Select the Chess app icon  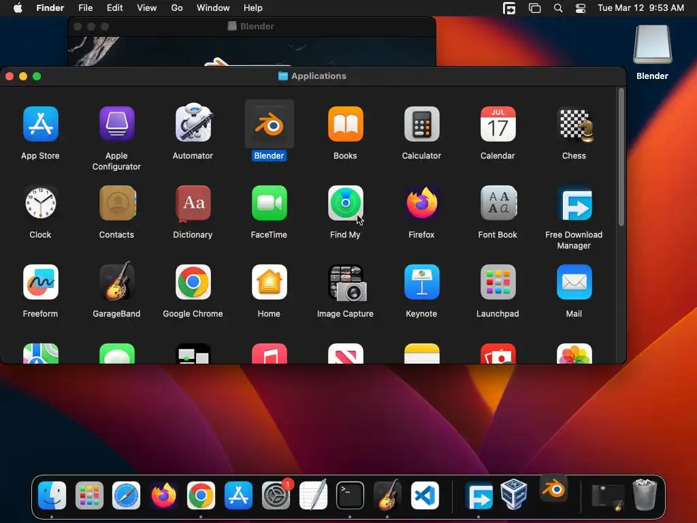tap(574, 125)
